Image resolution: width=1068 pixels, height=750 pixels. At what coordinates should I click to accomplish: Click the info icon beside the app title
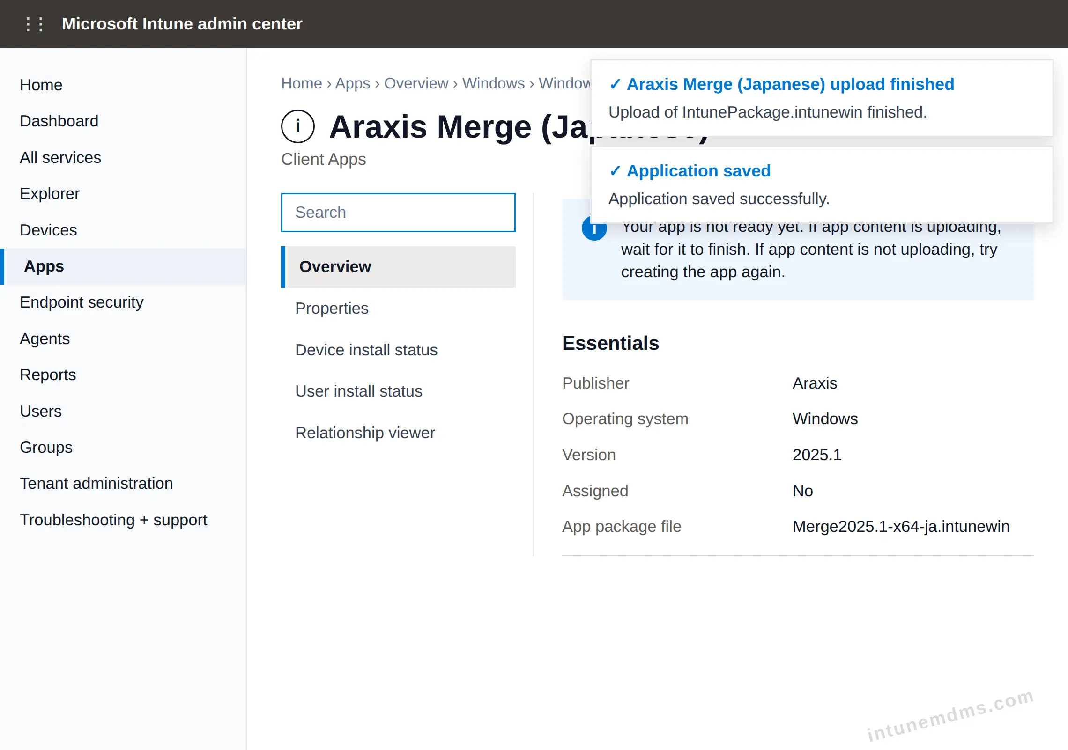[x=298, y=126]
